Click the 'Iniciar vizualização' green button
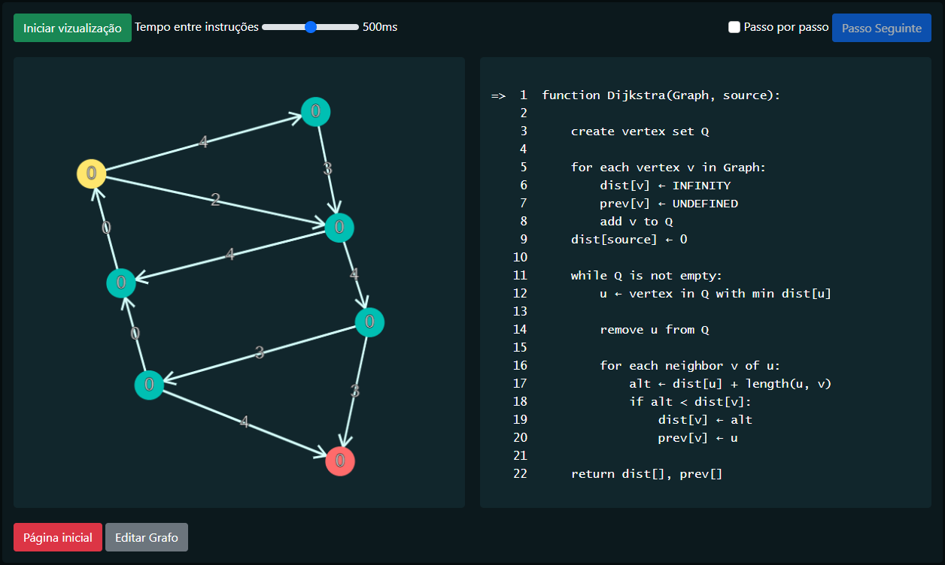Image resolution: width=945 pixels, height=565 pixels. (72, 28)
